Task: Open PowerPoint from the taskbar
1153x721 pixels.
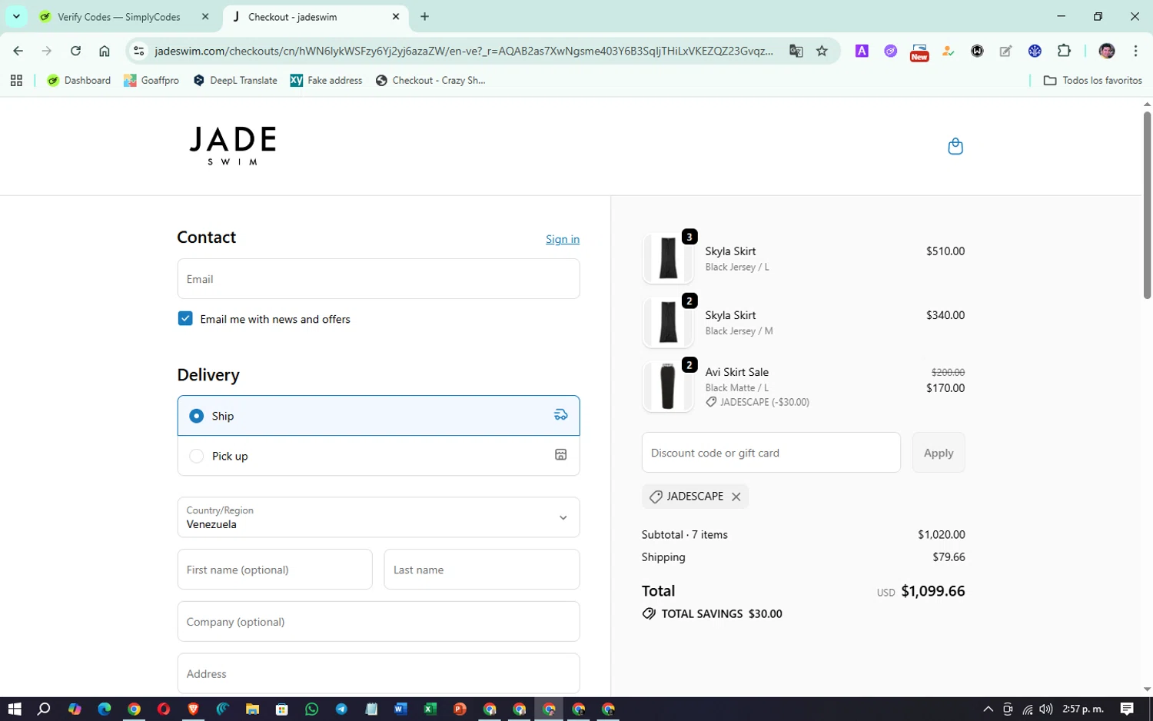Action: 460,709
